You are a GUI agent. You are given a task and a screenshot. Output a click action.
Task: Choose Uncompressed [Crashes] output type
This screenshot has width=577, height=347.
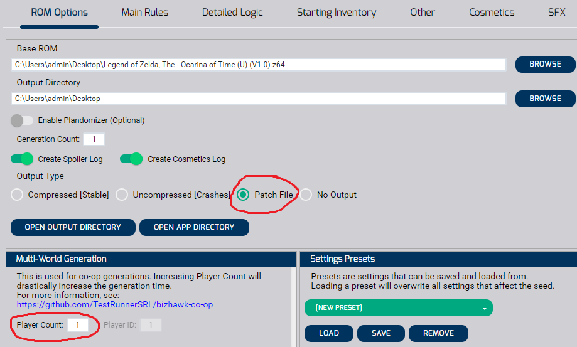[122, 195]
